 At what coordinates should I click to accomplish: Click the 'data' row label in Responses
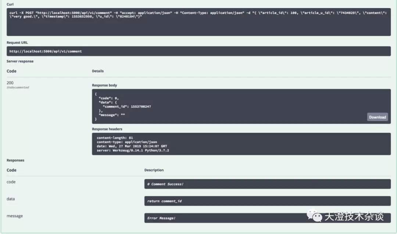coord(11,199)
